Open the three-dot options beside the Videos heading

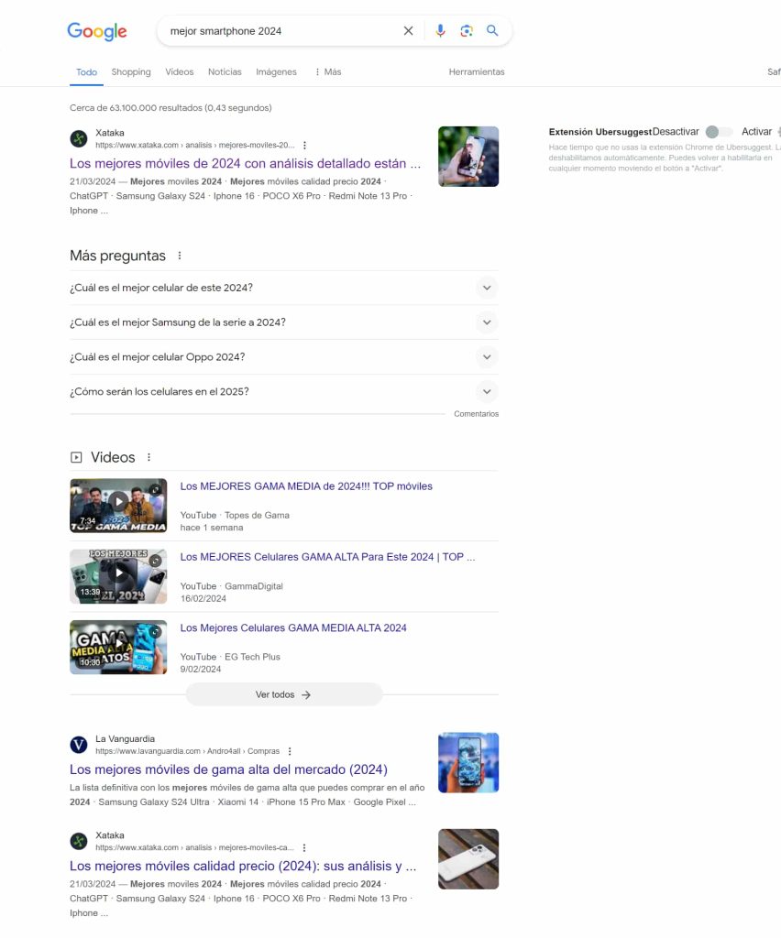tap(148, 457)
